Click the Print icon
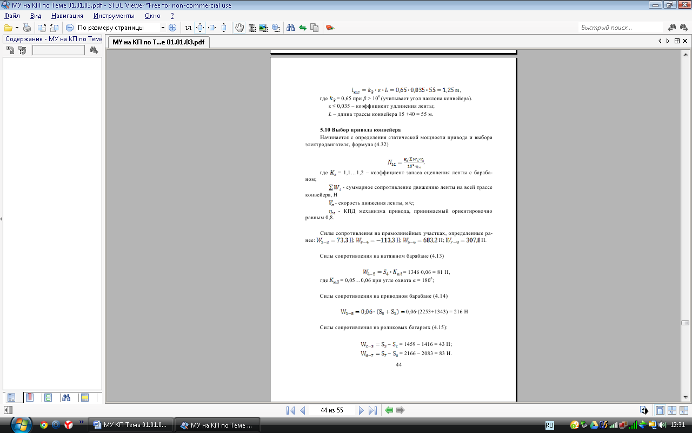 tap(27, 28)
